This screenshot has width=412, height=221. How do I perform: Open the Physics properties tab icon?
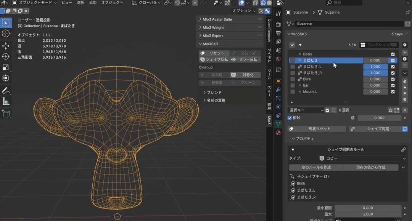(278, 107)
